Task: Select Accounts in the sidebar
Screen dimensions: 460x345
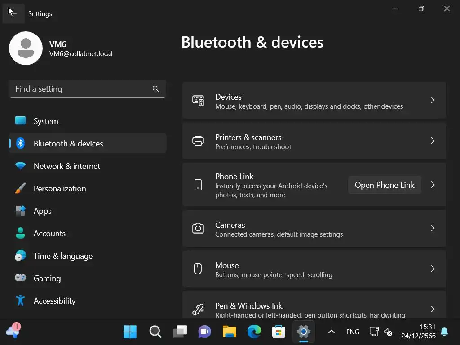Action: 88,233
